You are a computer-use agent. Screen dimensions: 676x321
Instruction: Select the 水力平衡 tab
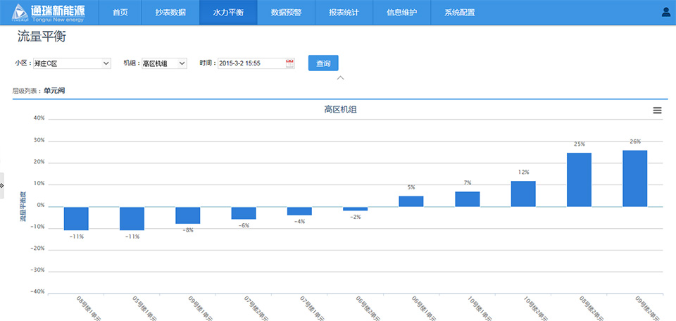(228, 13)
